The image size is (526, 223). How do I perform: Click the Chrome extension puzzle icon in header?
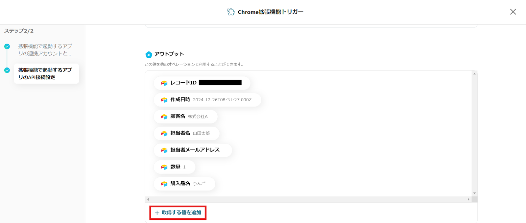tap(231, 12)
